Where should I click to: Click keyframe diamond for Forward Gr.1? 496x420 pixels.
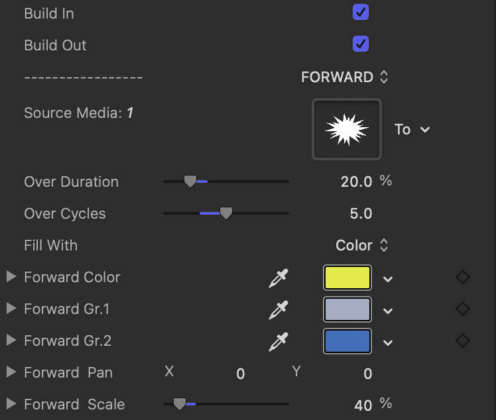(463, 309)
